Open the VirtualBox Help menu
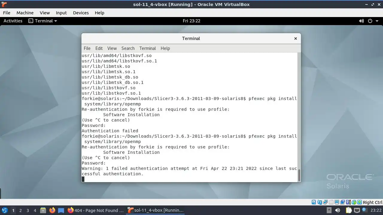383x215 pixels. (99, 13)
